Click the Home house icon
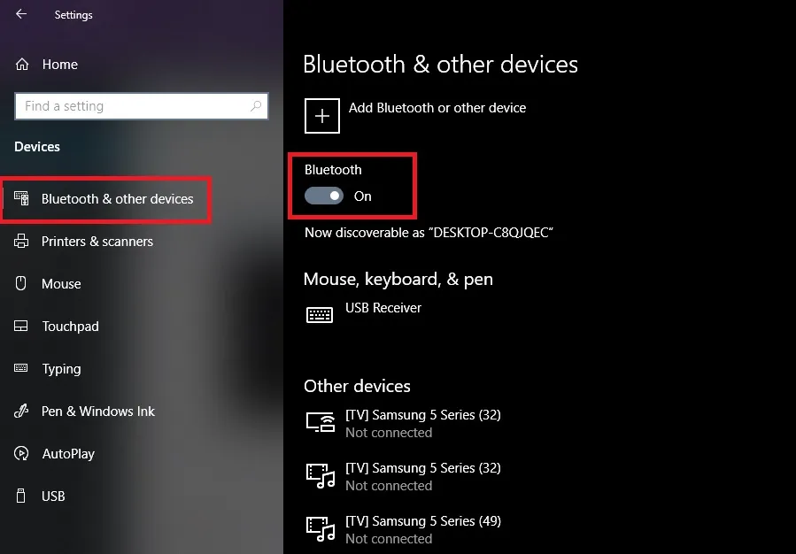 pyautogui.click(x=20, y=64)
